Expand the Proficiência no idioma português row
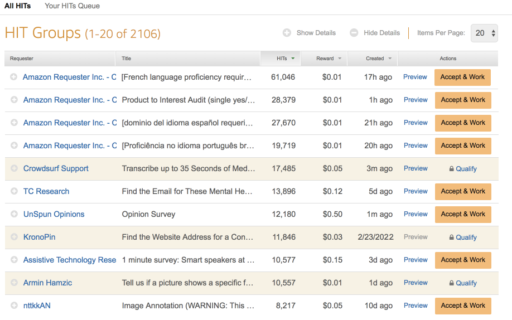This screenshot has width=512, height=320. pyautogui.click(x=14, y=146)
